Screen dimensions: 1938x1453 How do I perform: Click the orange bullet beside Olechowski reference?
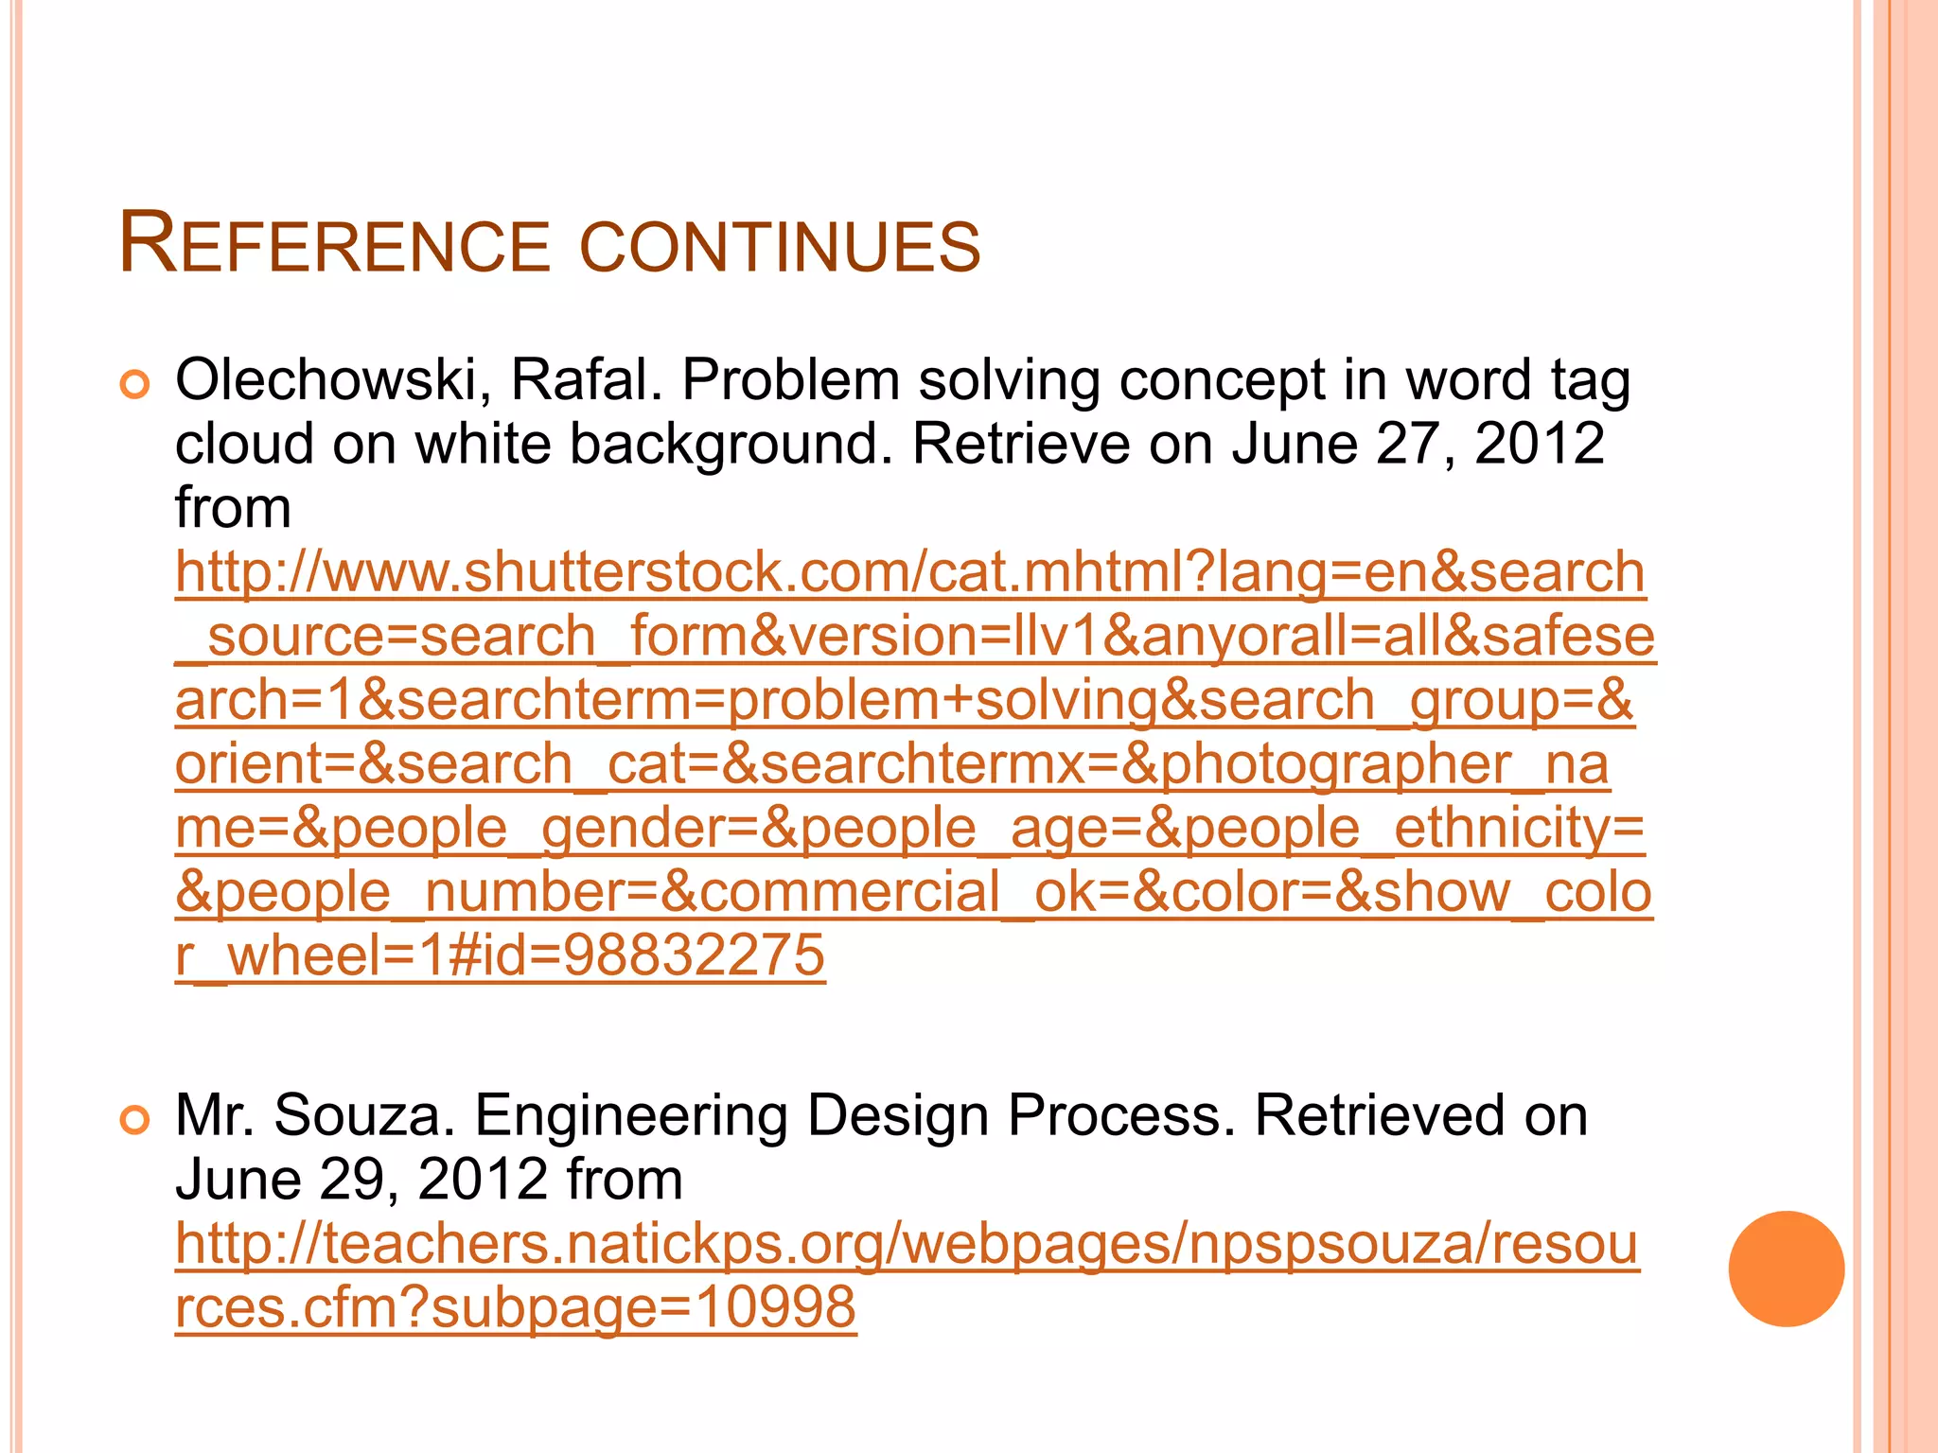point(135,385)
